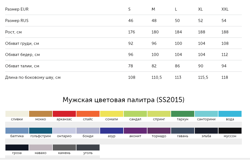The height and width of the screenshot is (160, 250).
Task: Click 'Длина по боковому шву, см' label
Action: coord(33,77)
